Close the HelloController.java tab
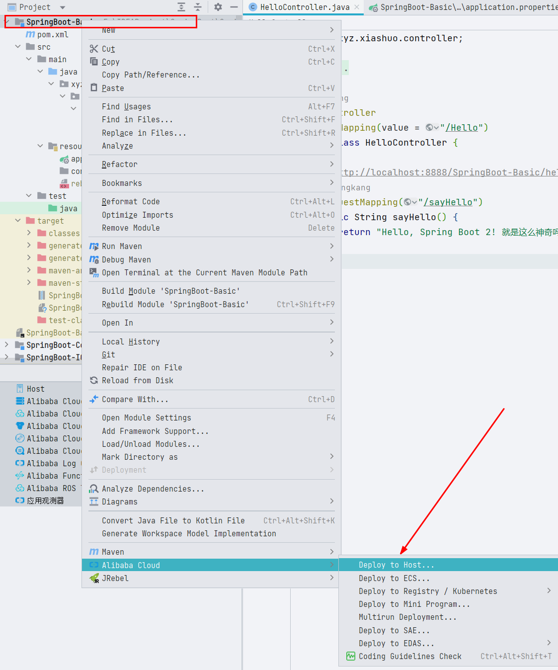Screen dimensions: 558x670 click(x=357, y=7)
